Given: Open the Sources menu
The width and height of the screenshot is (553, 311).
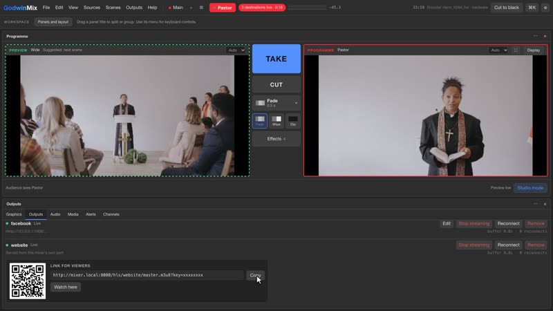Looking at the screenshot, I should 92,8.
